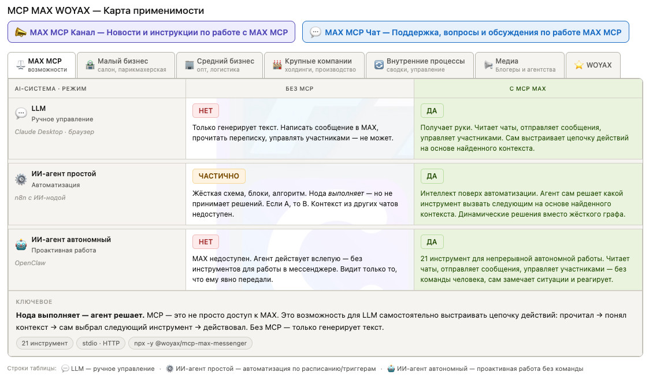Click the НЕТ badge in ИИ-агент автономный row
The height and width of the screenshot is (383, 653).
point(206,242)
